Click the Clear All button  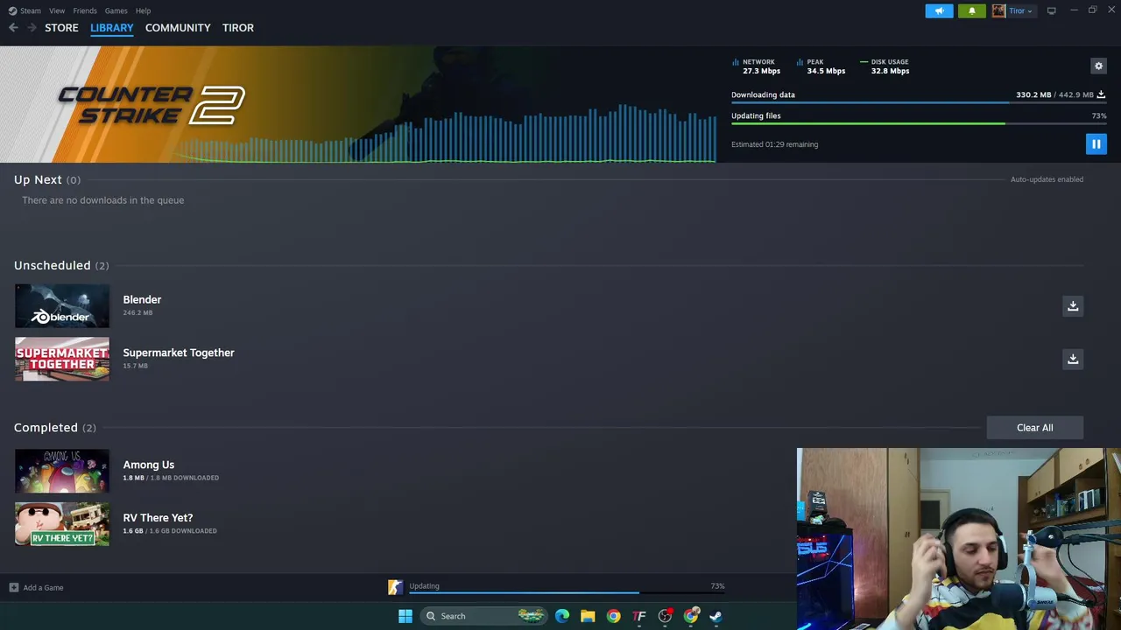coord(1034,428)
